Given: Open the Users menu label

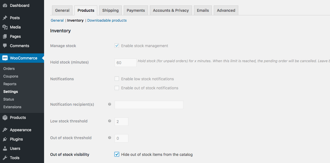Looking at the screenshot, I should click(x=15, y=148).
